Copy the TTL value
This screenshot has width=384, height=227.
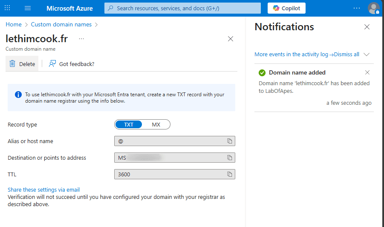click(229, 174)
